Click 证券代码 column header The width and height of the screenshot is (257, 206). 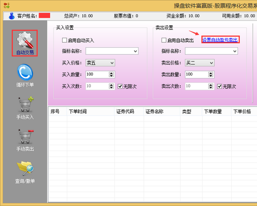click(125, 112)
